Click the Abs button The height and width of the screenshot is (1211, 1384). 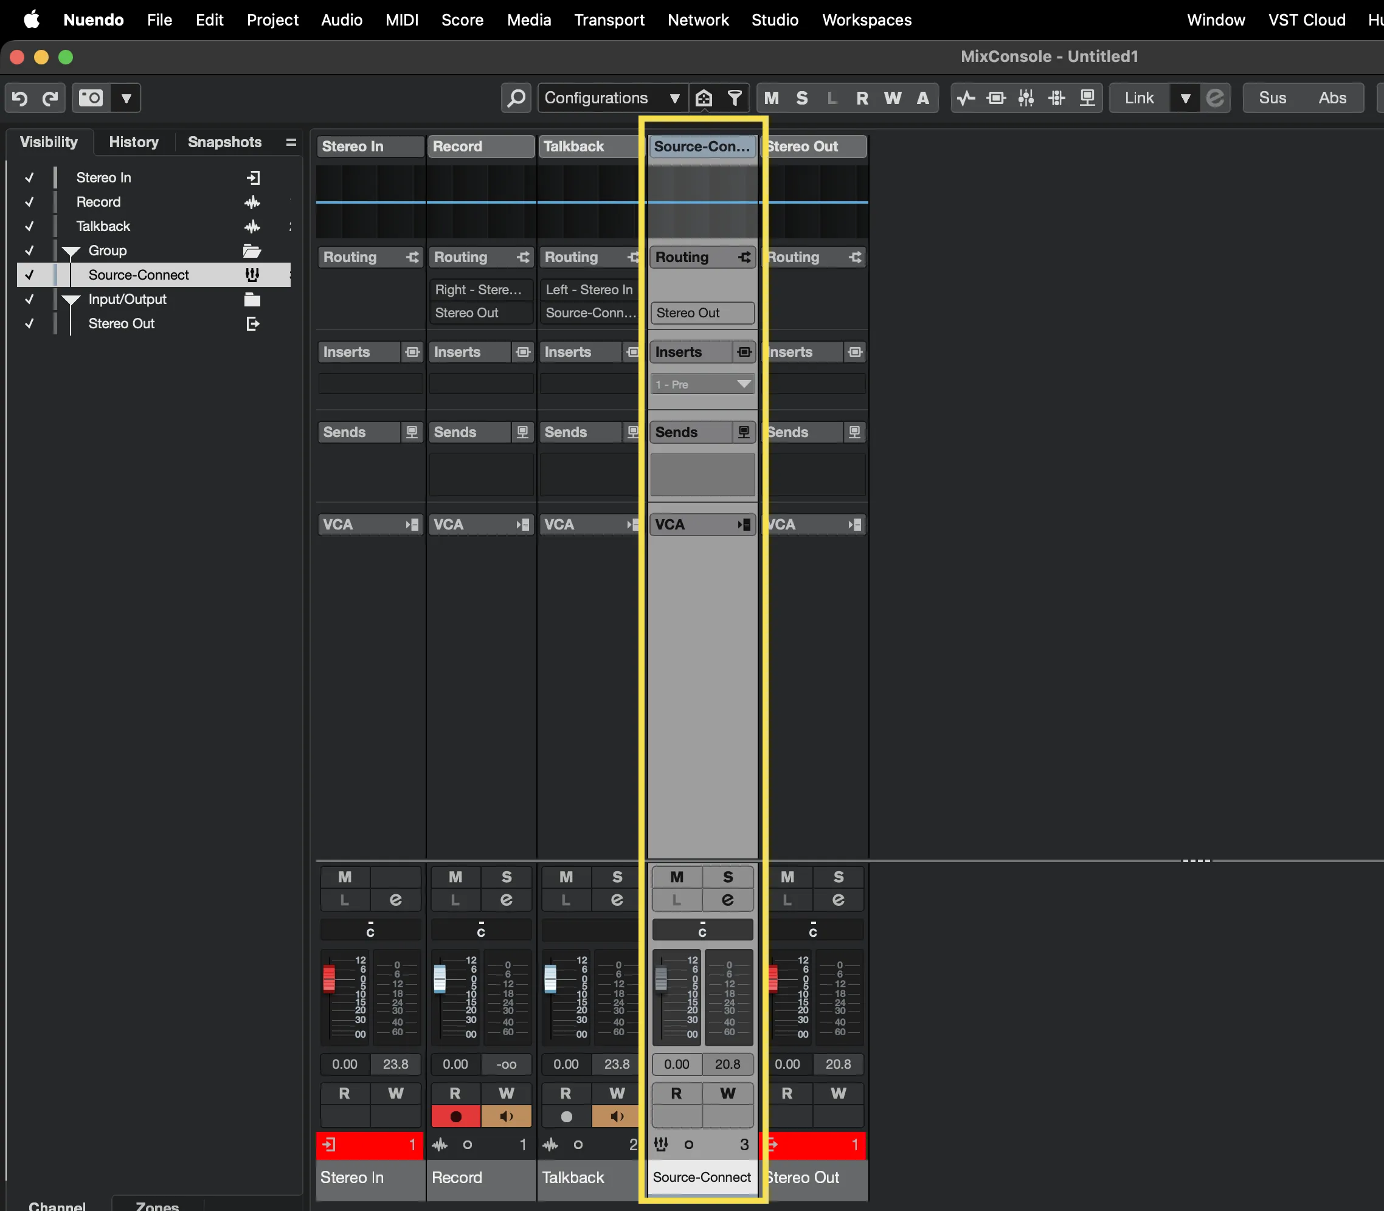(1333, 98)
